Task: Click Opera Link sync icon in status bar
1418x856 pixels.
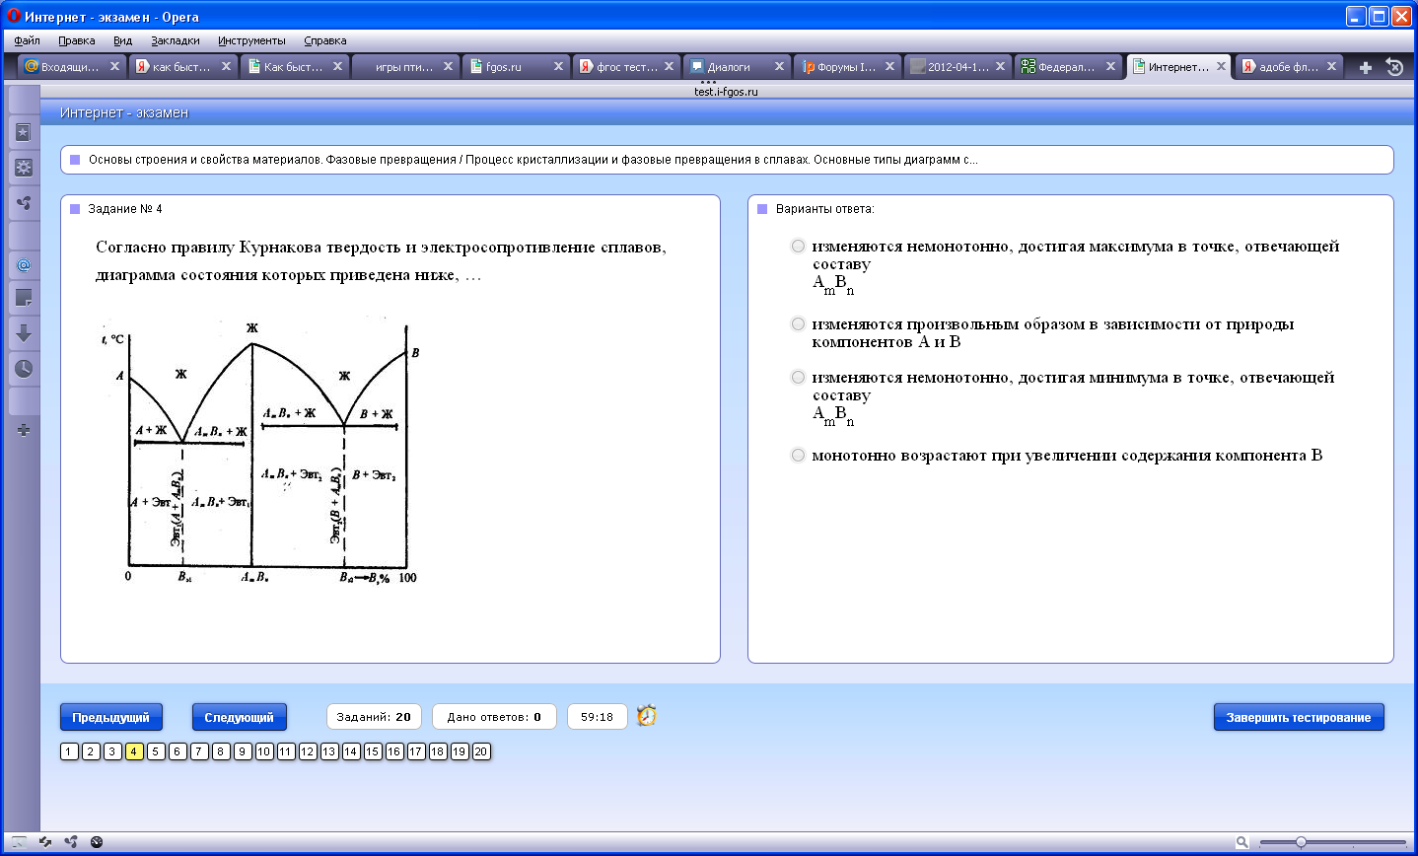Action: [45, 842]
